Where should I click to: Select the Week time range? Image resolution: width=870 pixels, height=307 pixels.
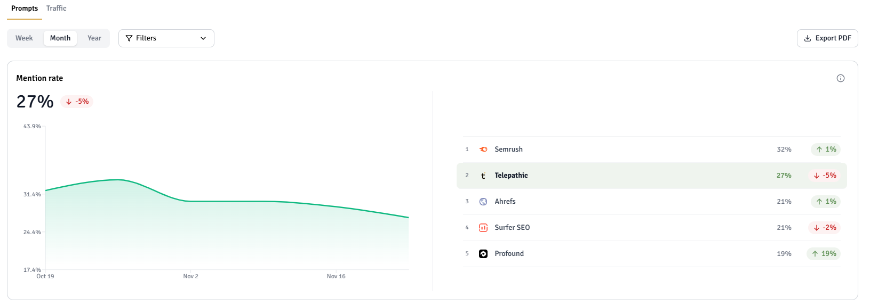click(x=24, y=38)
